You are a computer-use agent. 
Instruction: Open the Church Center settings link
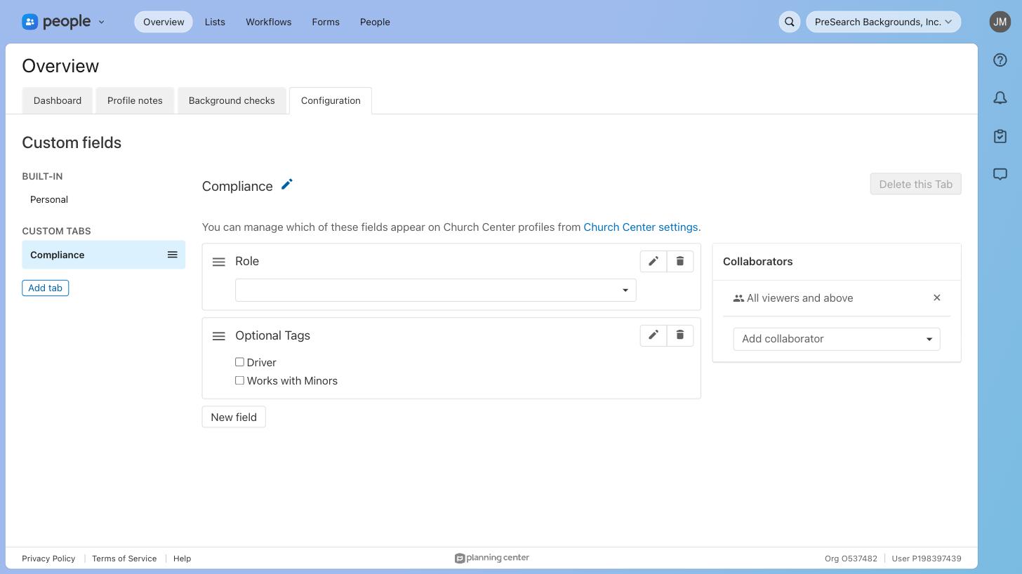[641, 227]
